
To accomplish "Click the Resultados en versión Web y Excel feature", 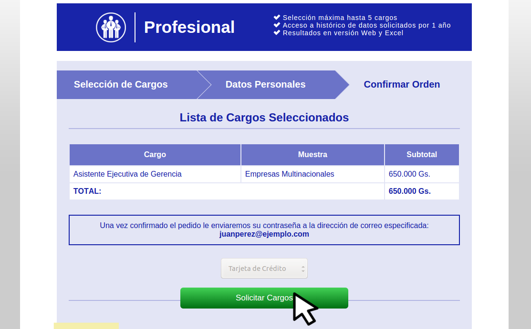I will [x=343, y=33].
